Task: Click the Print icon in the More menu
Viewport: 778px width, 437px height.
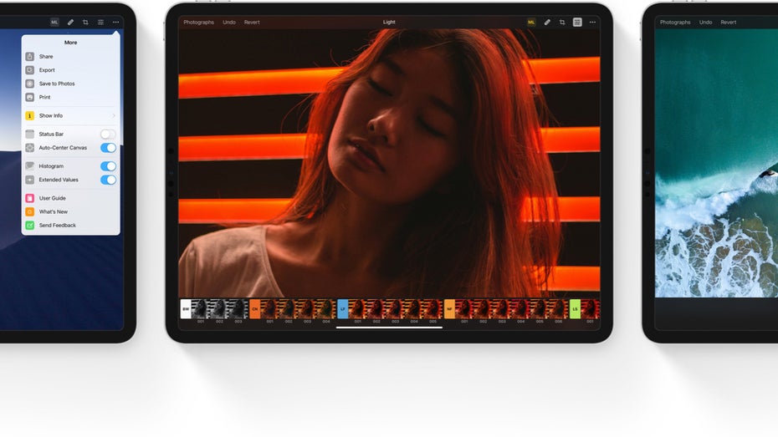Action: coord(30,97)
